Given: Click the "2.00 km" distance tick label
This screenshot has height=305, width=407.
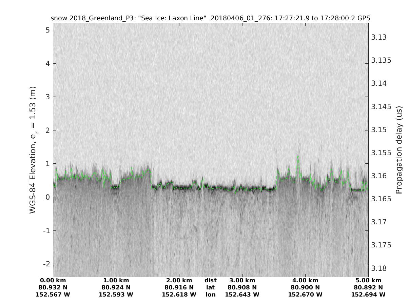Looking at the screenshot, I should [179, 281].
